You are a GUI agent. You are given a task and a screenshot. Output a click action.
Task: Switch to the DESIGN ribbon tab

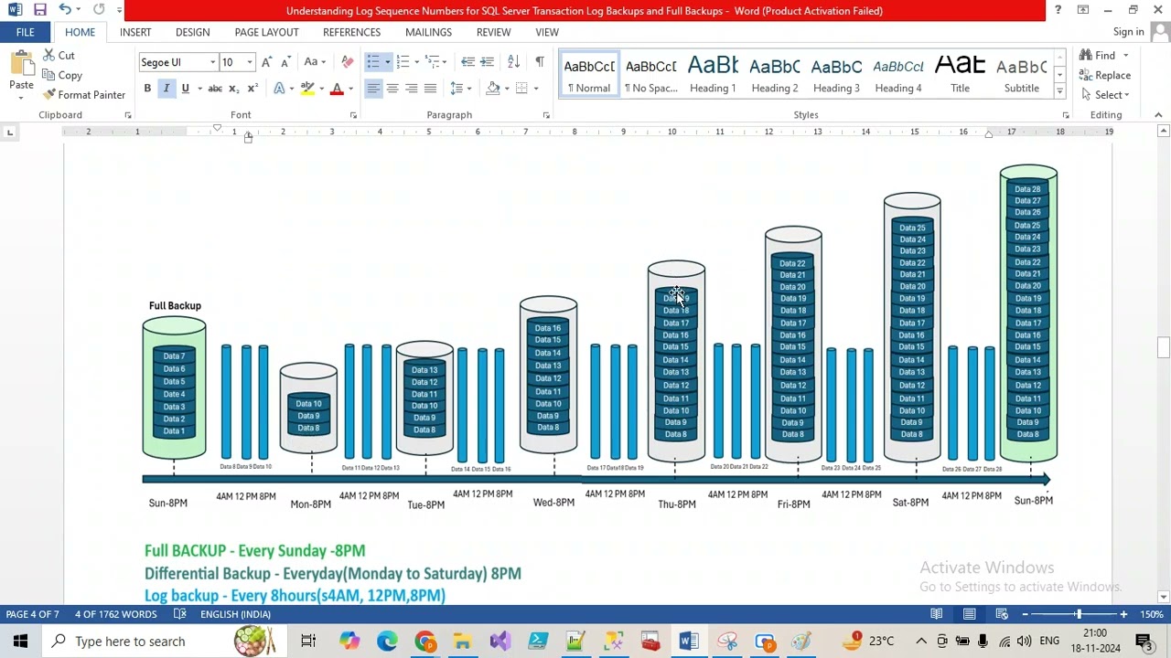pyautogui.click(x=192, y=32)
